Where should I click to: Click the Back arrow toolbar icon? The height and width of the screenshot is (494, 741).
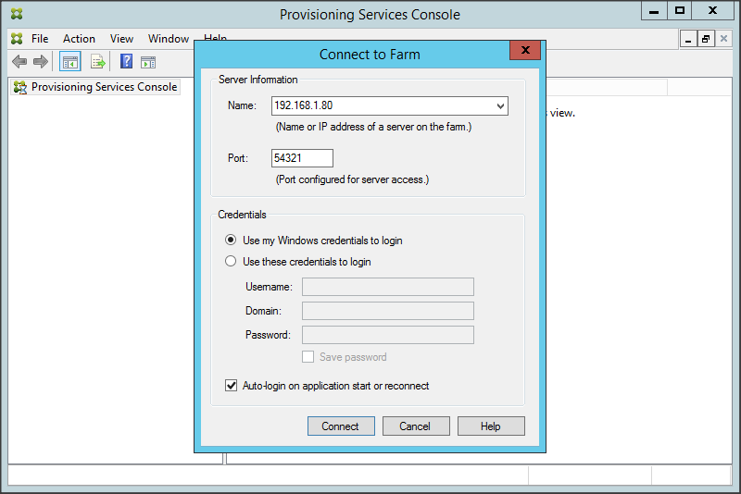pyautogui.click(x=19, y=62)
